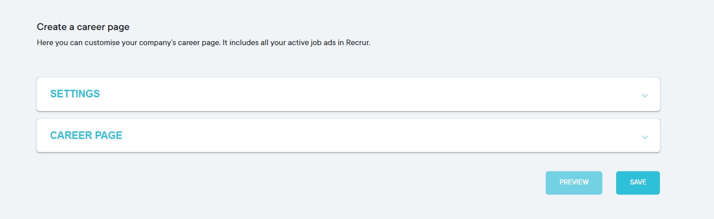The image size is (714, 219).
Task: Select the word "Recrur" in the description
Action: (357, 43)
